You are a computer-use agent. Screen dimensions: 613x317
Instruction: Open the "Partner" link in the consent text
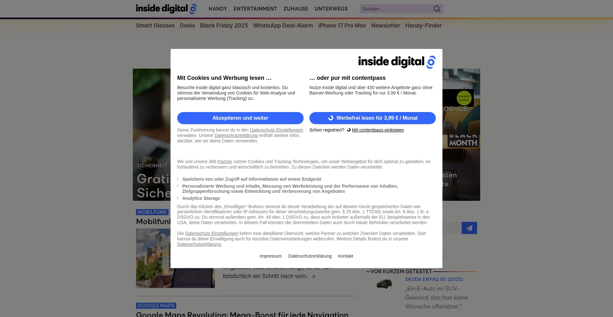pos(224,162)
